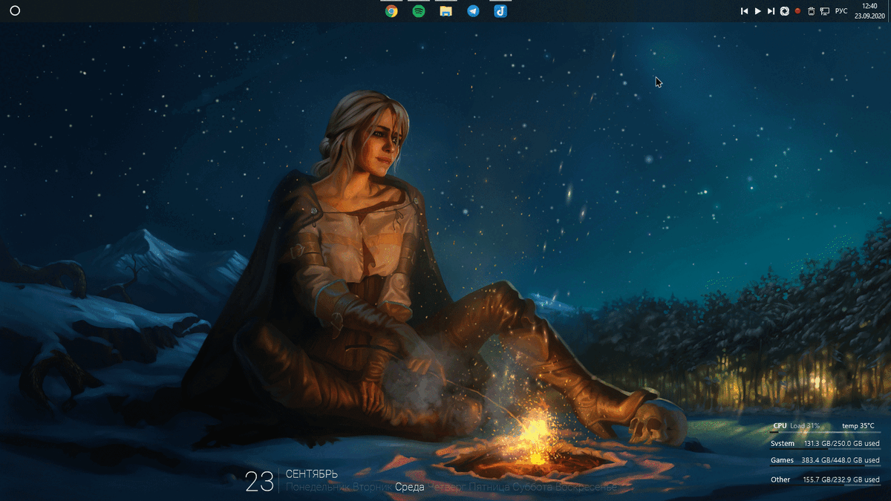The width and height of the screenshot is (891, 501).
Task: Click the large 23 date number
Action: coord(260,482)
